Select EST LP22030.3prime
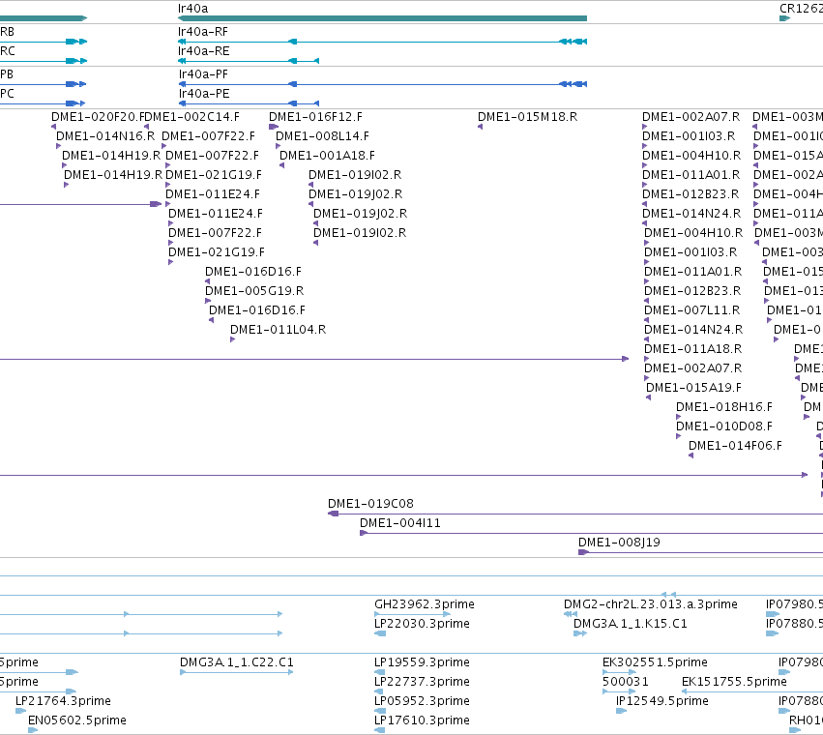Image resolution: width=823 pixels, height=735 pixels. (x=422, y=624)
